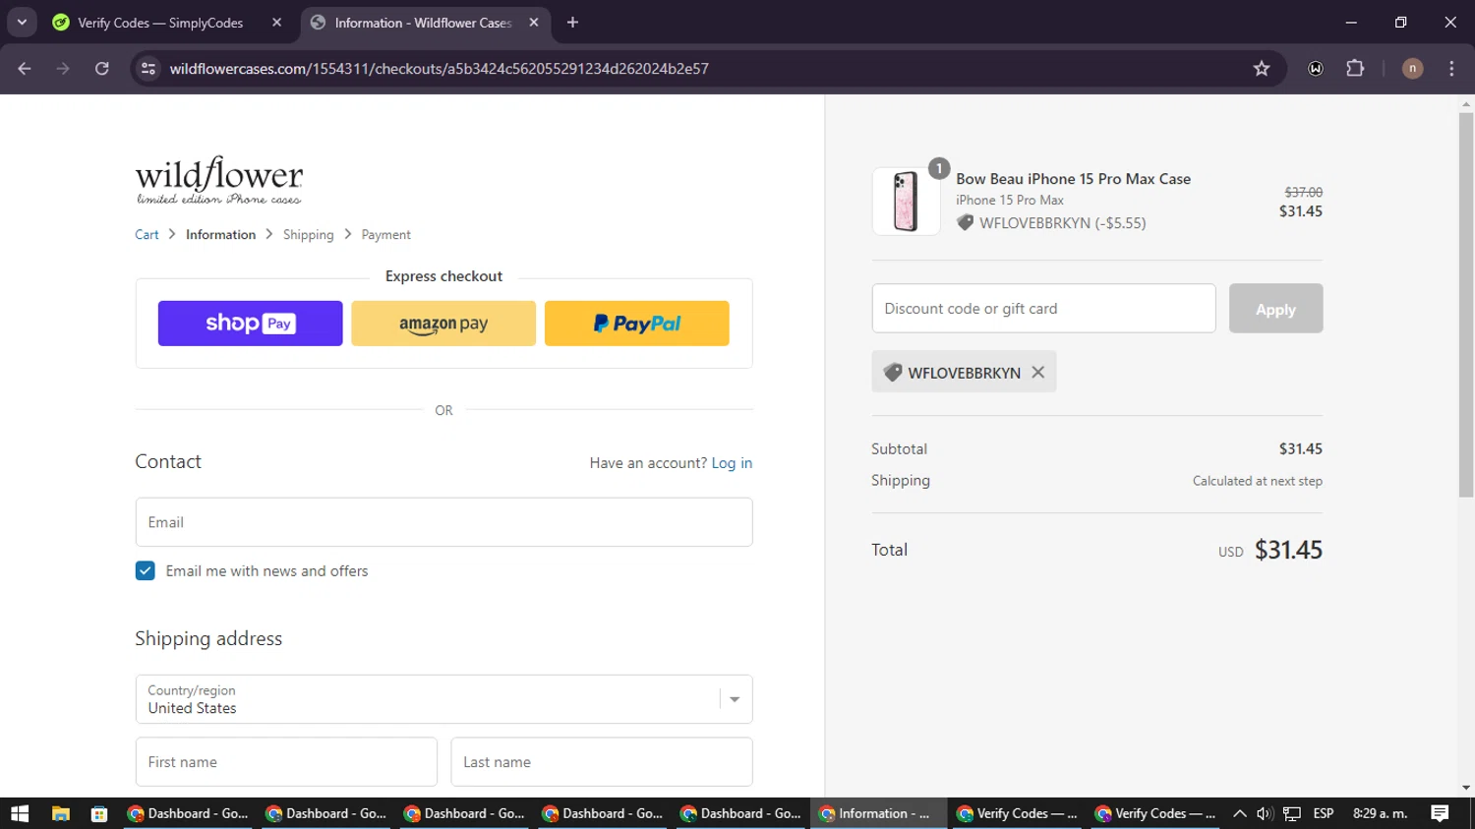Open the Windows notification center

[x=1440, y=813]
